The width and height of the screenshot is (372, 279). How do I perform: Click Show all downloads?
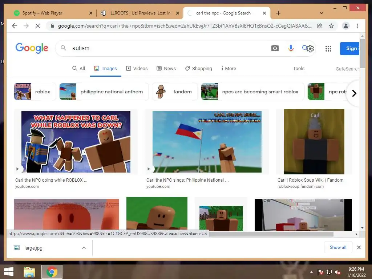(x=338, y=247)
